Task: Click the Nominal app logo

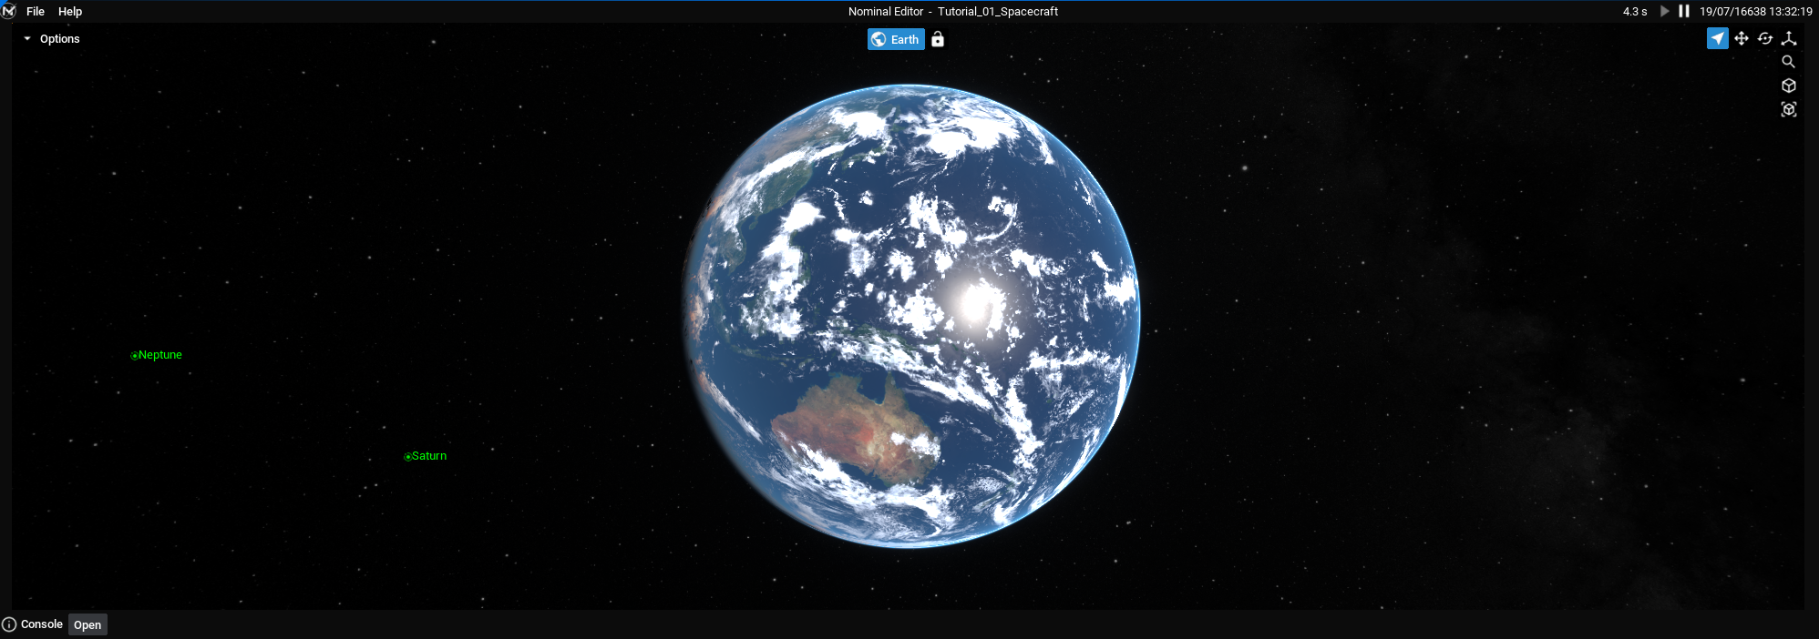Action: (9, 11)
